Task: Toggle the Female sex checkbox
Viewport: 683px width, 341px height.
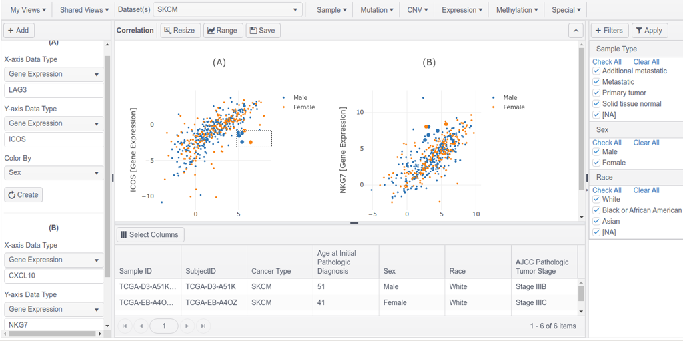Action: 596,163
